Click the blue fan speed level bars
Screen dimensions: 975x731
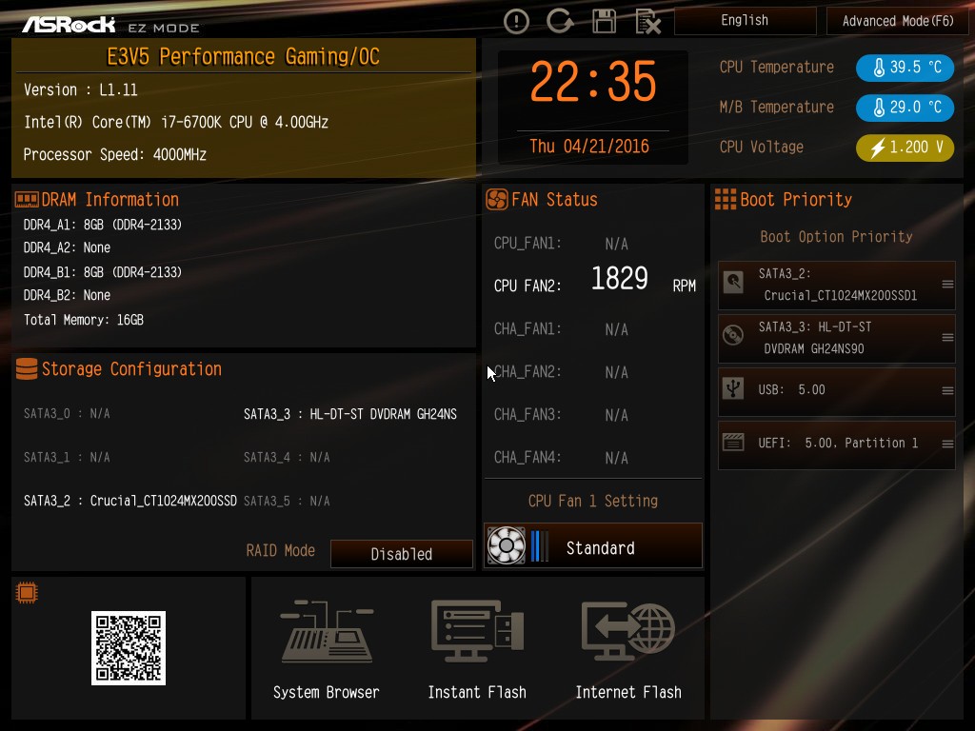pos(539,545)
